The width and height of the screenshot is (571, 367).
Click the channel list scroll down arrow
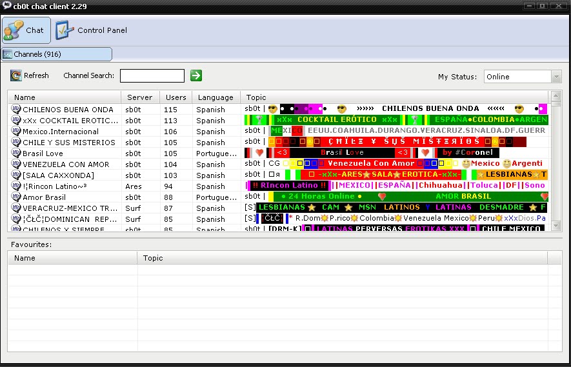[556, 226]
